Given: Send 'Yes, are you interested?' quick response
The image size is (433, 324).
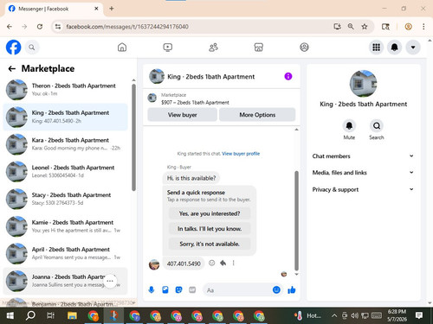Looking at the screenshot, I should coord(210,213).
